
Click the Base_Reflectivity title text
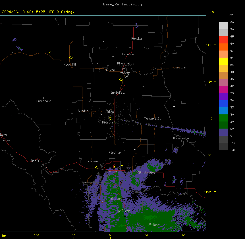click(122, 4)
